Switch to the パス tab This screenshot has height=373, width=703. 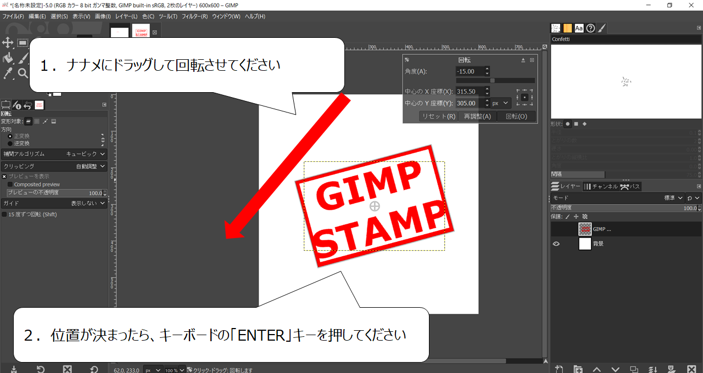tap(631, 187)
